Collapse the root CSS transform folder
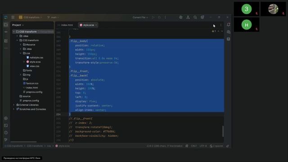 coord(14,32)
